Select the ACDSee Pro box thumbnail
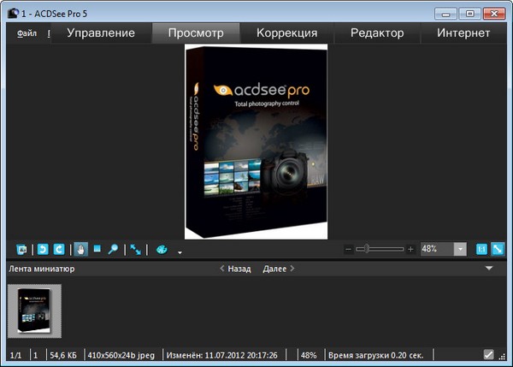Viewport: 513px width, 367px height. point(34,311)
